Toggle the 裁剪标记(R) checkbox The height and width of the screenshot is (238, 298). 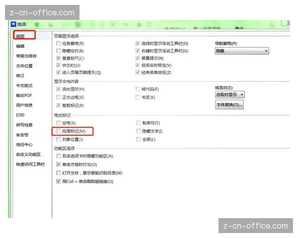click(x=58, y=105)
